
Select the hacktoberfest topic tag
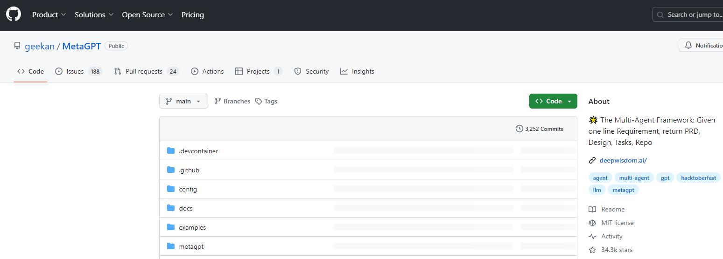(x=698, y=178)
